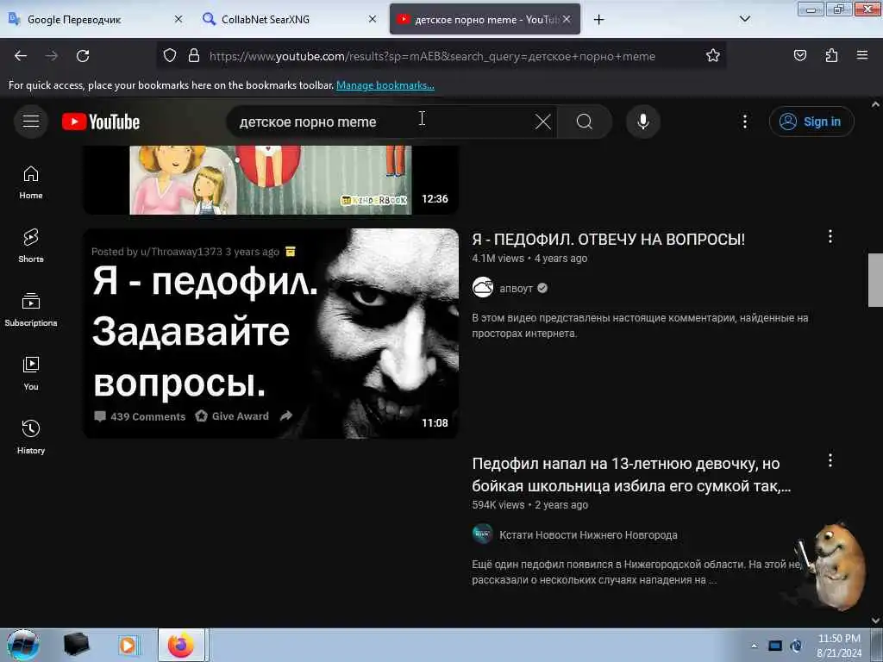This screenshot has width=883, height=662.
Task: Open the YouTube guide hamburger menu
Action: pos(30,121)
